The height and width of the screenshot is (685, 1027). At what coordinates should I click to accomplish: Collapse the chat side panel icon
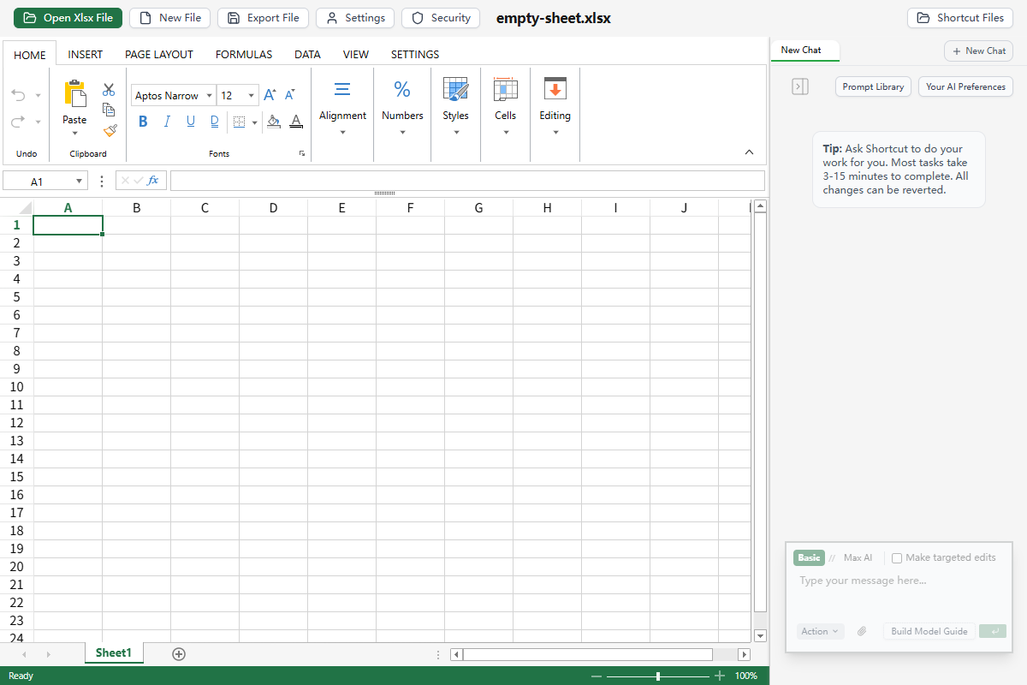pyautogui.click(x=800, y=86)
